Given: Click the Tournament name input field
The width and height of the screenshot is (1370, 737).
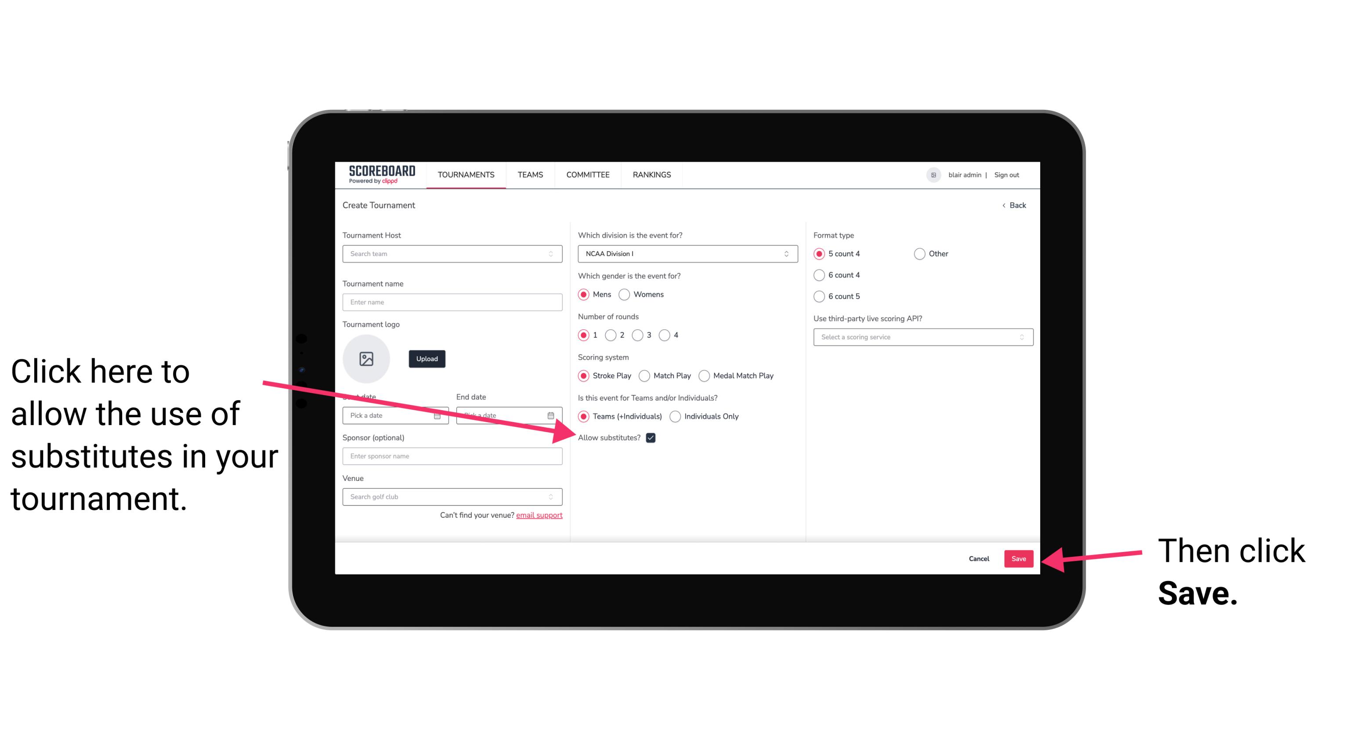Looking at the screenshot, I should click(452, 301).
